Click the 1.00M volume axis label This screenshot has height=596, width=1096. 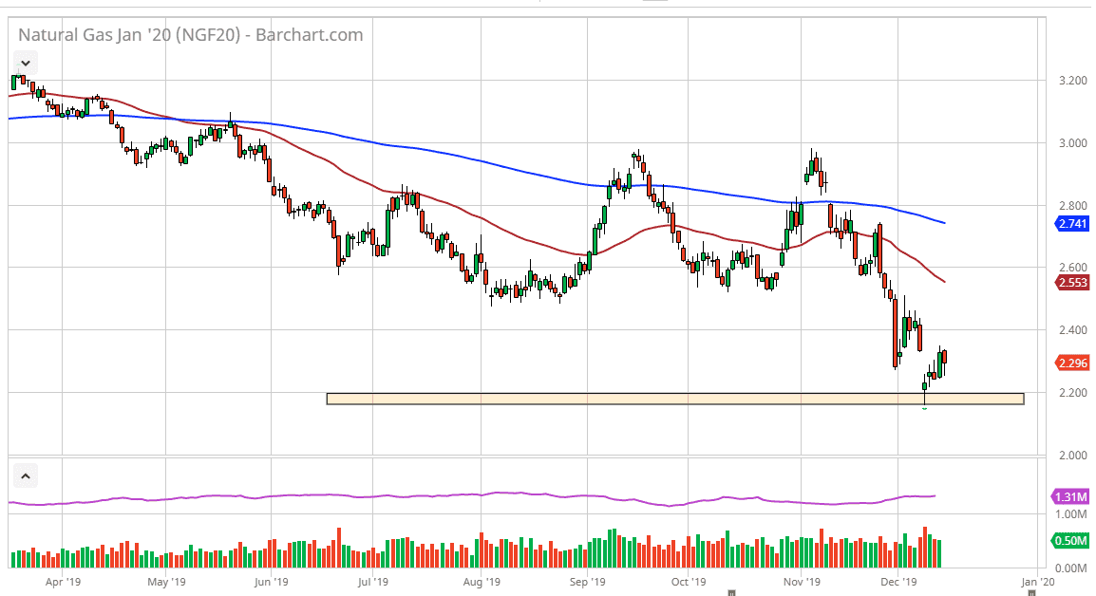[x=1071, y=514]
